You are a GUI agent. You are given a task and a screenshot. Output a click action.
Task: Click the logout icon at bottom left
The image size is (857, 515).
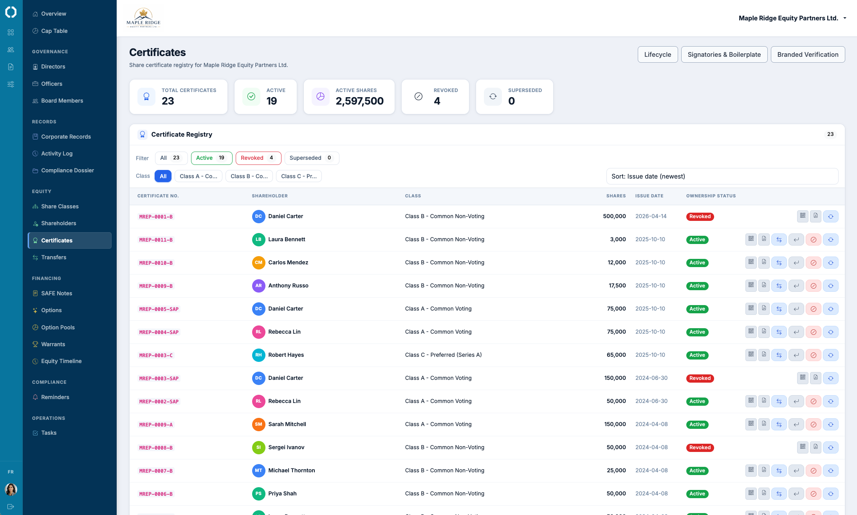11,506
